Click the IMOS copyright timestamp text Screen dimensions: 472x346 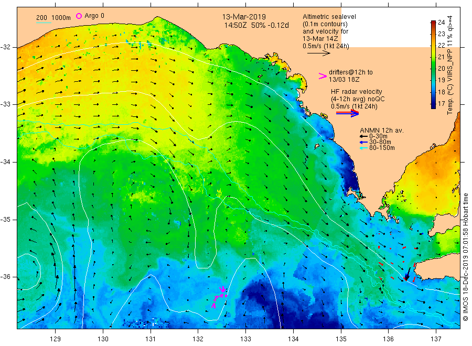pyautogui.click(x=465, y=257)
